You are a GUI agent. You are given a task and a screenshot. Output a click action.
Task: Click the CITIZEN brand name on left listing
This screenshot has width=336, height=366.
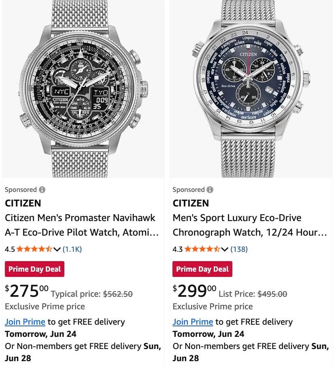pyautogui.click(x=23, y=203)
